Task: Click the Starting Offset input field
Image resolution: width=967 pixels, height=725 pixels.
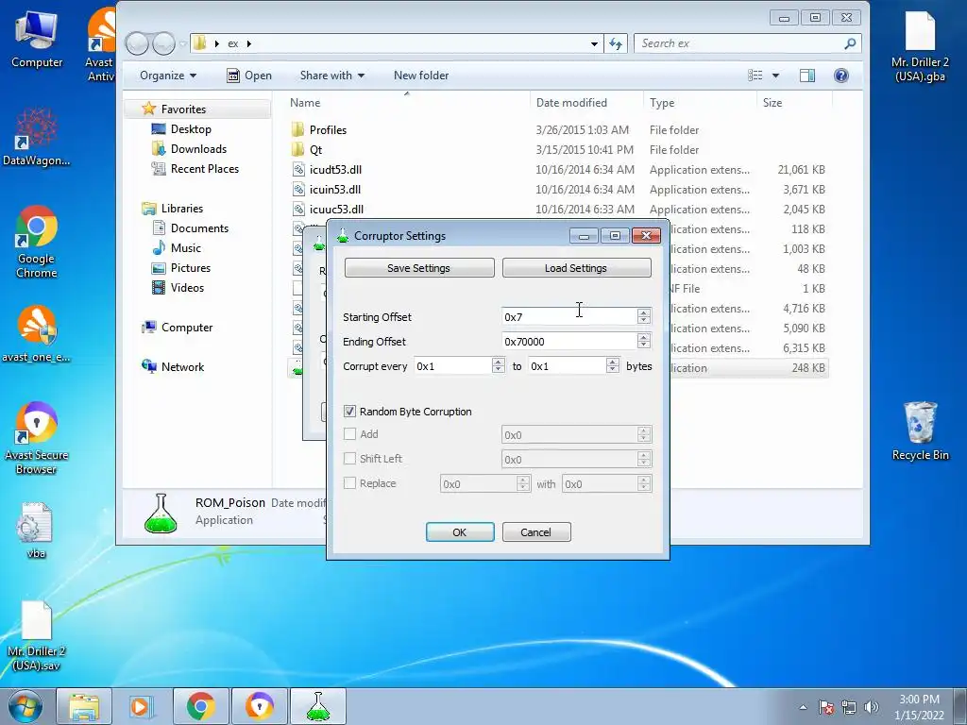Action: [x=569, y=317]
